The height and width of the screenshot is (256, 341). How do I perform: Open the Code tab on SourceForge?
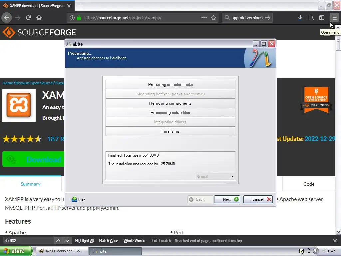click(309, 184)
